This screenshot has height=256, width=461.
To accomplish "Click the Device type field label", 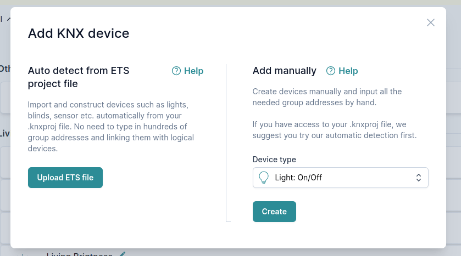I will tap(274, 160).
